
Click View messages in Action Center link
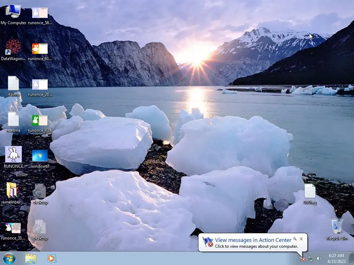253,240
